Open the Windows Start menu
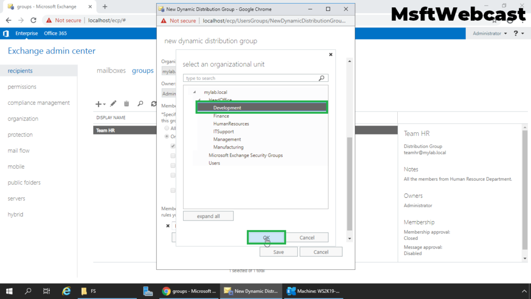This screenshot has height=299, width=531. [x=9, y=291]
